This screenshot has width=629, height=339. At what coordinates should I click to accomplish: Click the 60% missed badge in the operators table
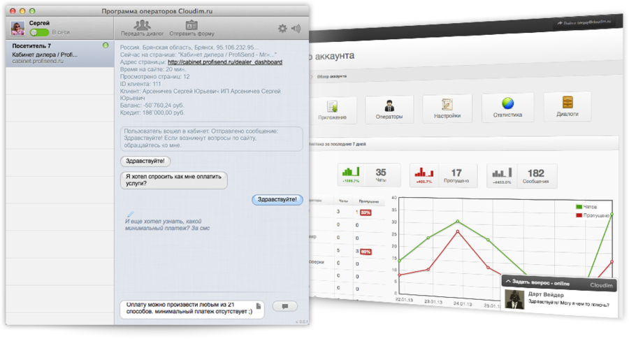pos(366,252)
